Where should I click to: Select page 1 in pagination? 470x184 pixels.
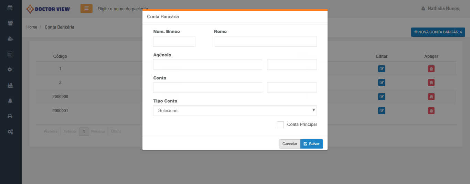84,132
